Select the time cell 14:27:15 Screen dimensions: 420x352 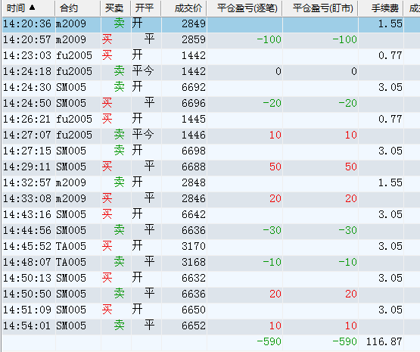[26, 151]
